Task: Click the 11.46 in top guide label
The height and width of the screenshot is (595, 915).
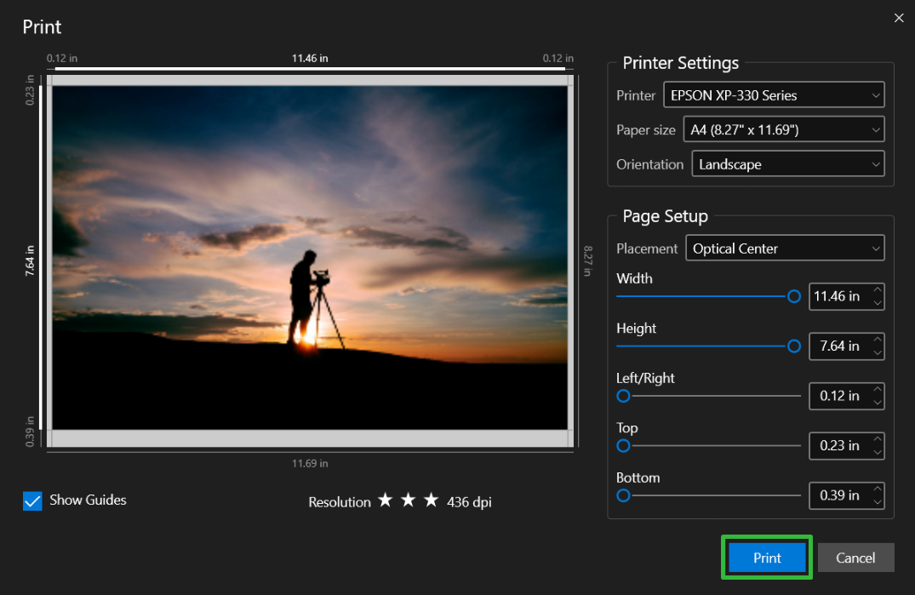Action: (x=310, y=59)
